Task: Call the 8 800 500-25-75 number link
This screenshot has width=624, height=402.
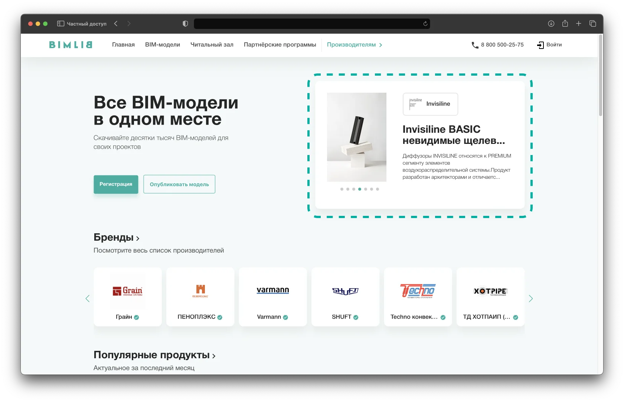Action: pyautogui.click(x=502, y=45)
